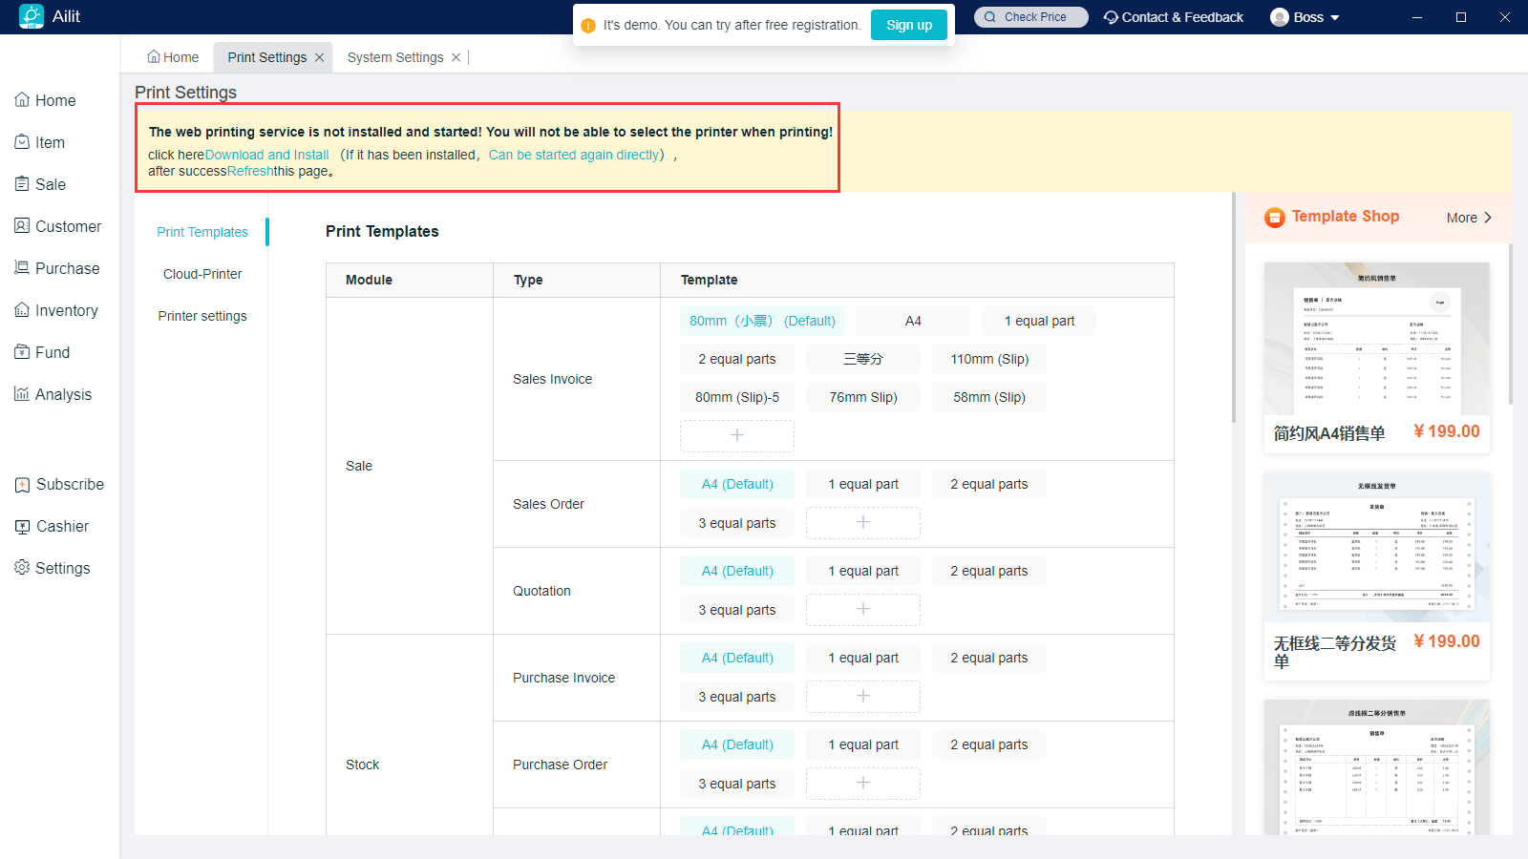Add a new Sales Invoice template
The width and height of the screenshot is (1528, 859).
point(736,435)
